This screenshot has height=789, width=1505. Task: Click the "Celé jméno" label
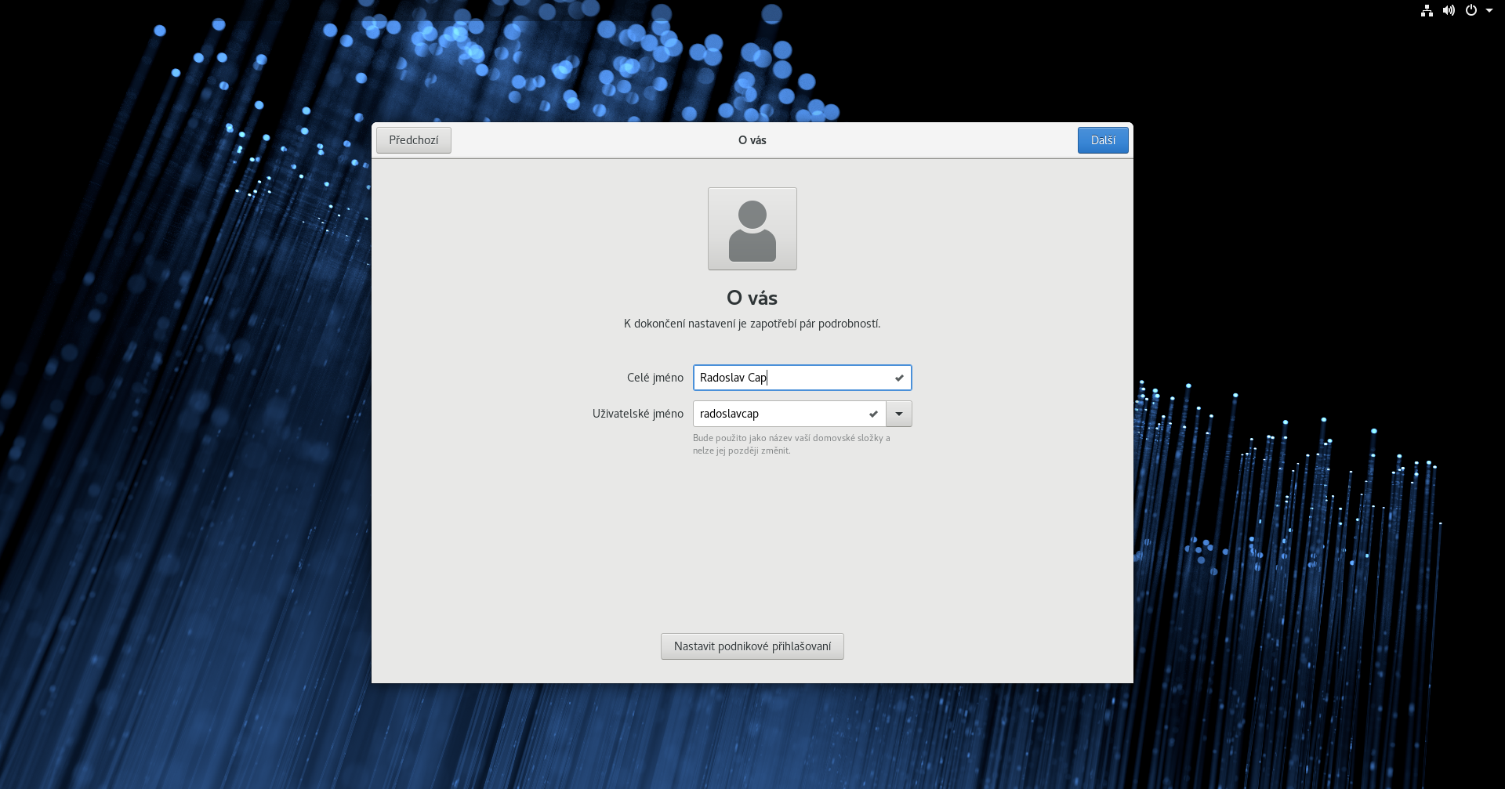655,378
